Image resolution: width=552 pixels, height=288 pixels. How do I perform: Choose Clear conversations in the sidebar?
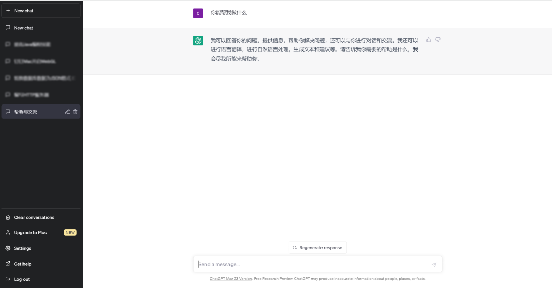[34, 217]
